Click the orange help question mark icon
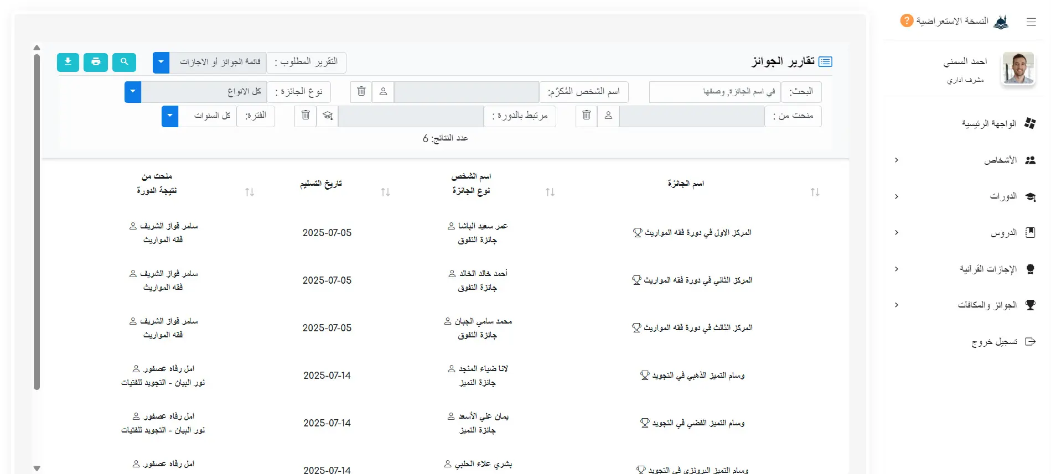Image resolution: width=1051 pixels, height=474 pixels. (907, 21)
